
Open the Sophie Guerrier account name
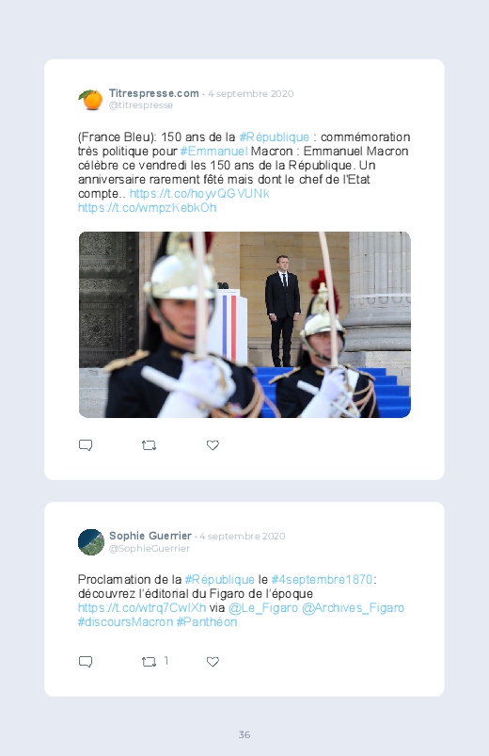coord(150,536)
